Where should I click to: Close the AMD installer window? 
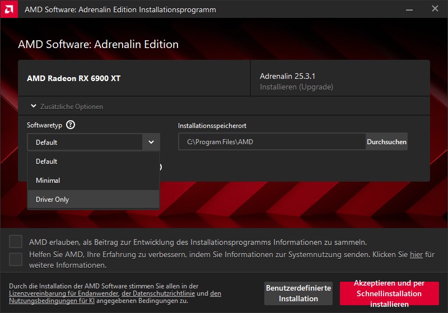[435, 9]
